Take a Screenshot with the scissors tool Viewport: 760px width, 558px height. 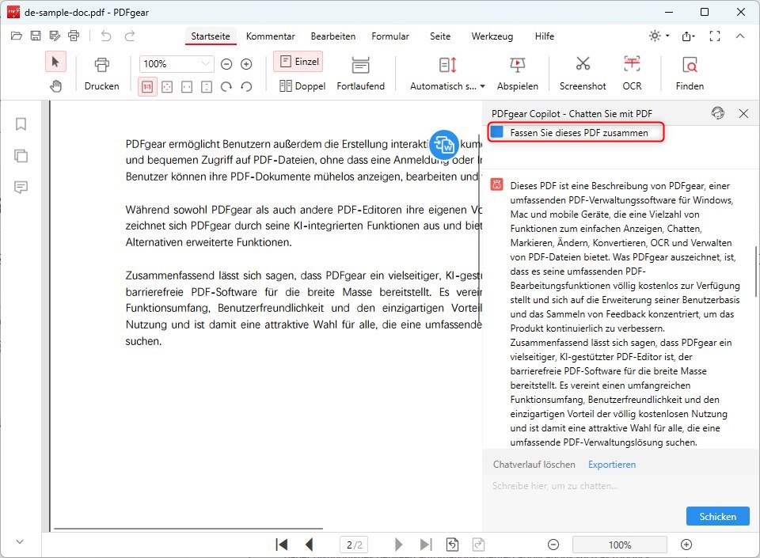tap(583, 74)
